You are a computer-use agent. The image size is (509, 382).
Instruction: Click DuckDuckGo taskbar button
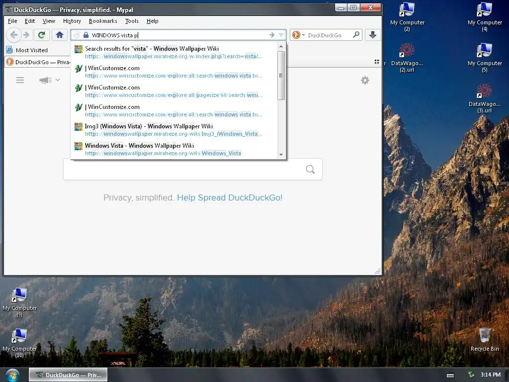[x=68, y=375]
